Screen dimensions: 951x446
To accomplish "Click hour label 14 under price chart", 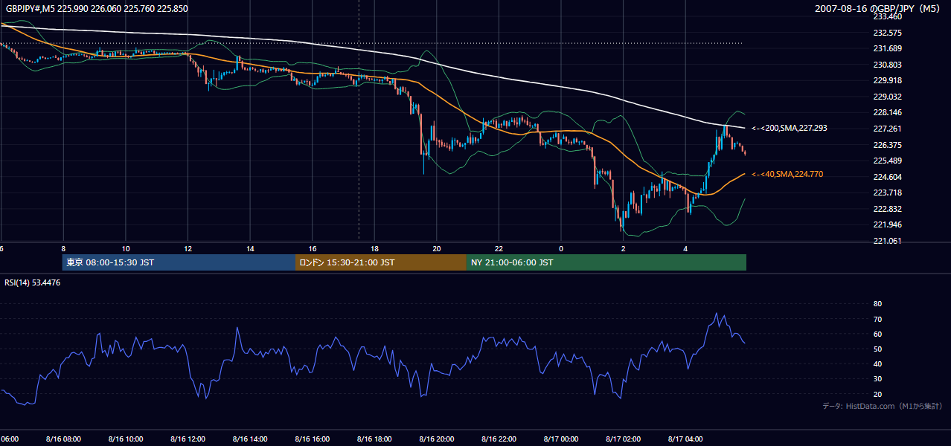I will pyautogui.click(x=250, y=249).
